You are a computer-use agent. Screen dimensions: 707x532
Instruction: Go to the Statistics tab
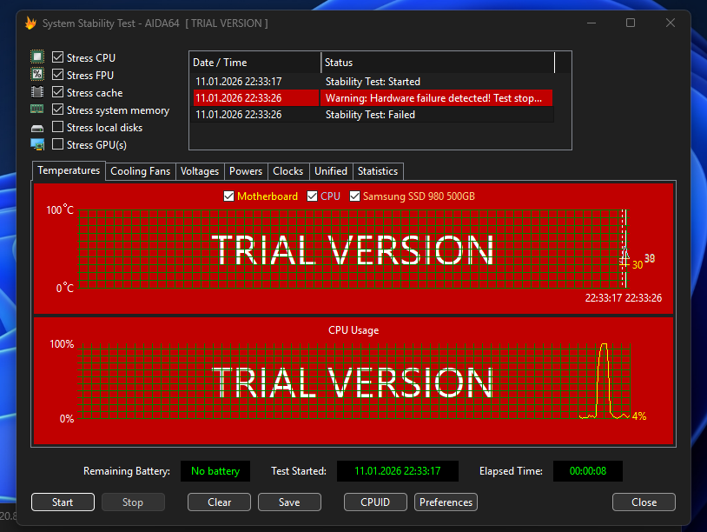(x=378, y=171)
